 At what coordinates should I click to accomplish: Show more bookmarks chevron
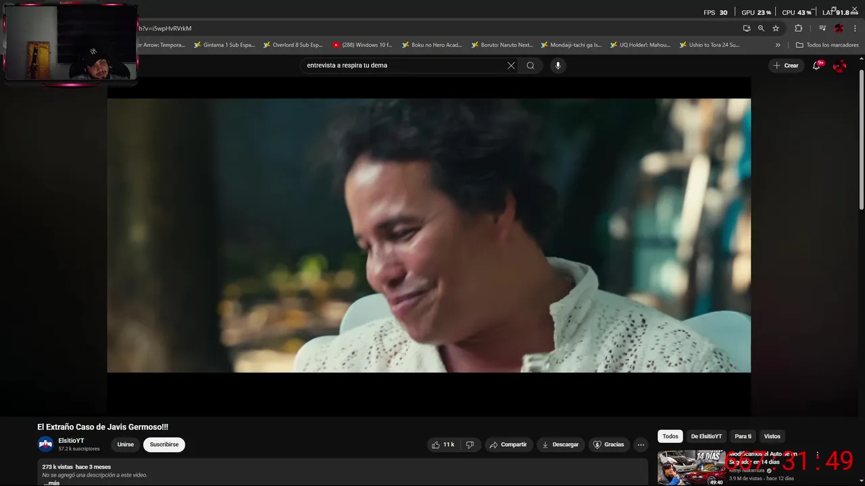(x=778, y=45)
